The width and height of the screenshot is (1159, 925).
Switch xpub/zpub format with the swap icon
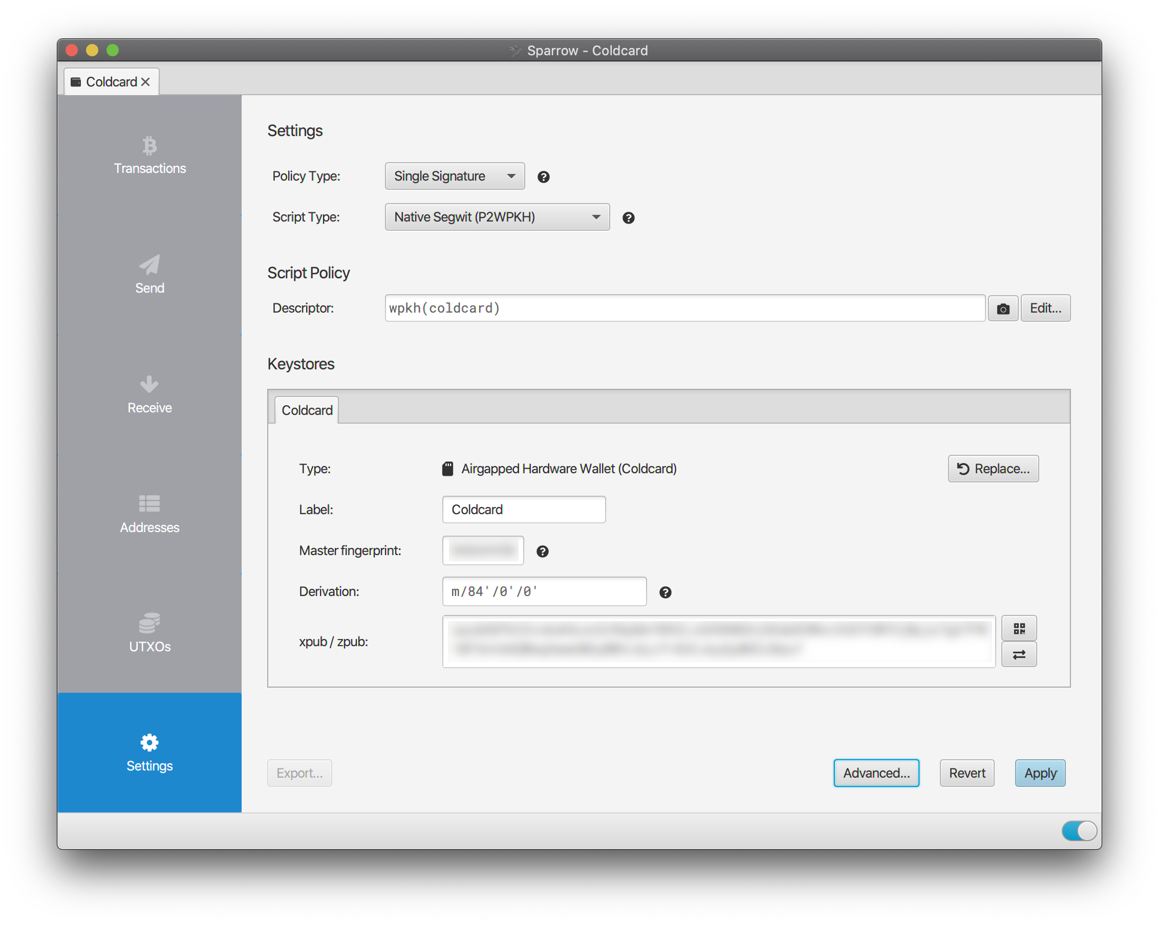[1019, 654]
